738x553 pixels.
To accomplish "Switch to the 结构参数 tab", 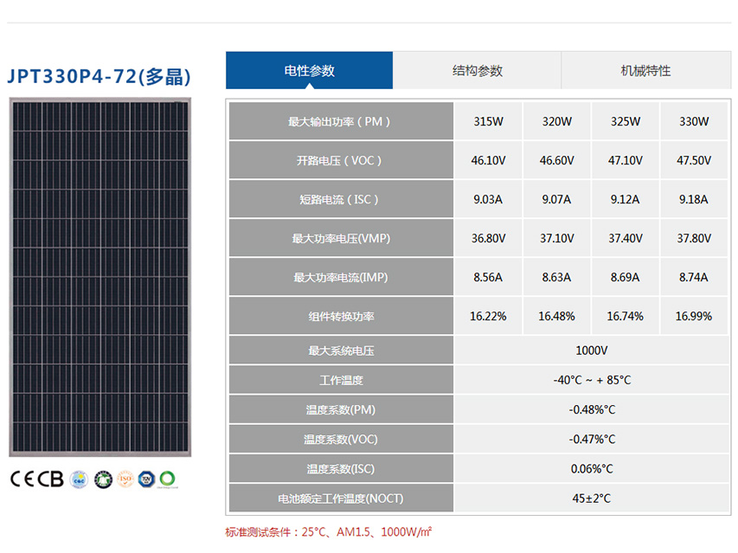I will (477, 71).
